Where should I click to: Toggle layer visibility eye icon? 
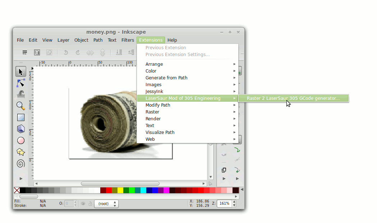pos(83,204)
